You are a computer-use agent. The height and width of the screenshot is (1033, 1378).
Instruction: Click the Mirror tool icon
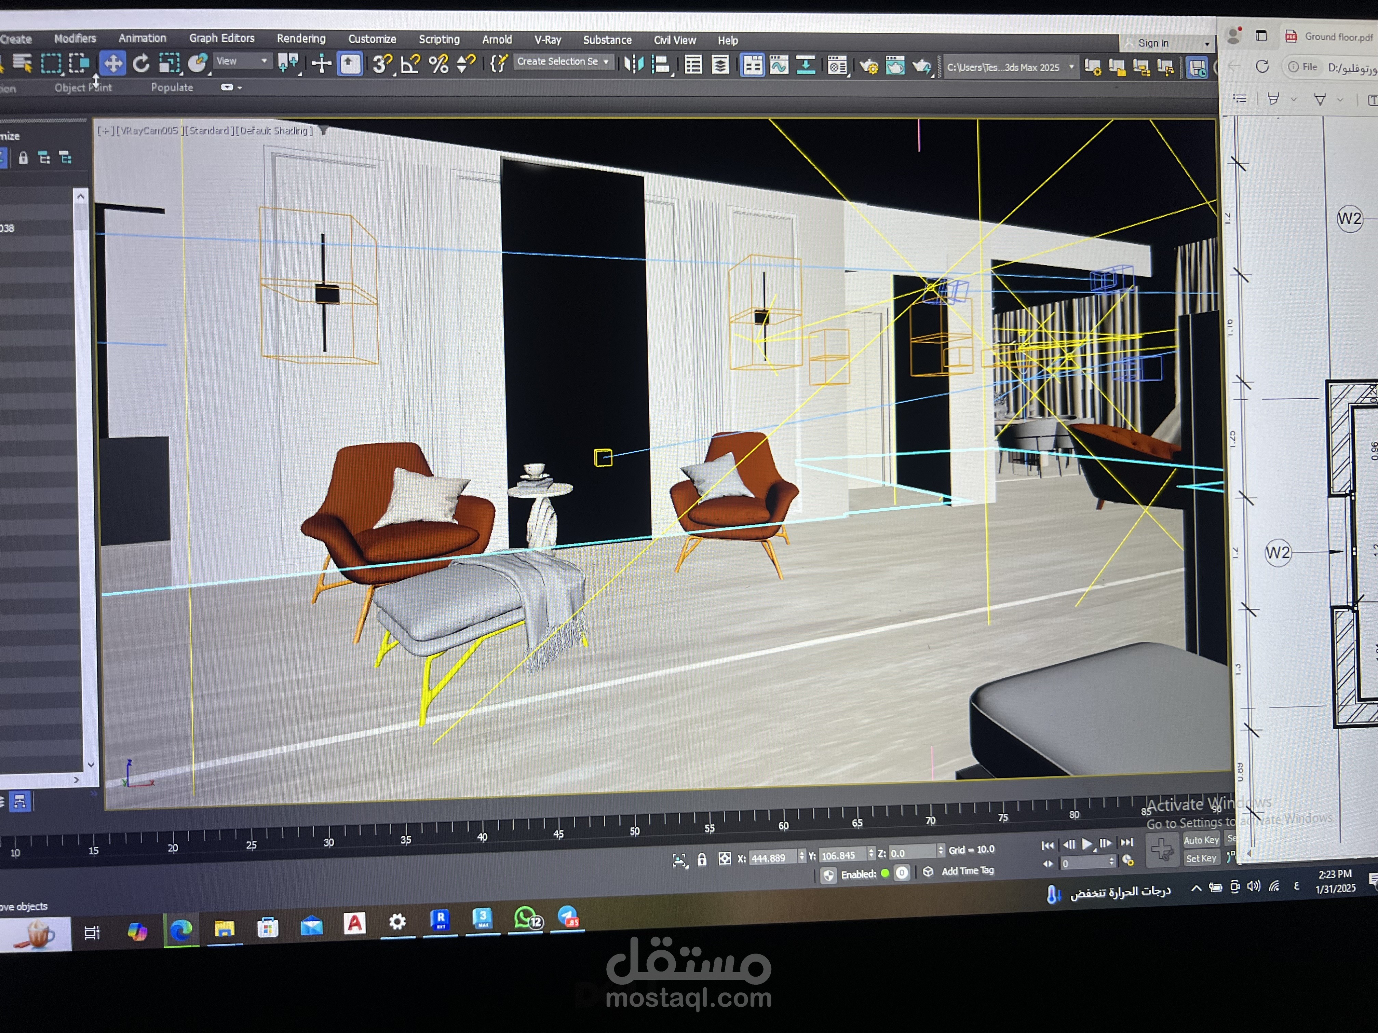point(634,65)
